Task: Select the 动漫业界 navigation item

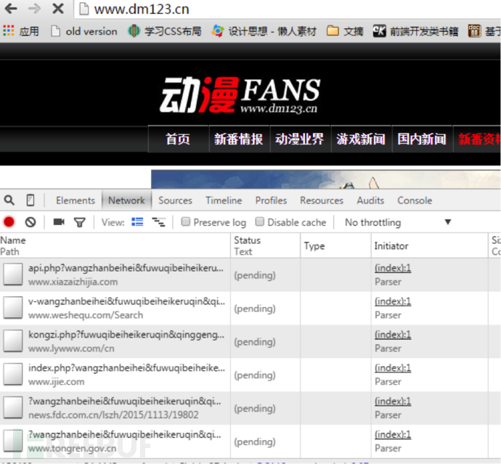Action: click(300, 139)
